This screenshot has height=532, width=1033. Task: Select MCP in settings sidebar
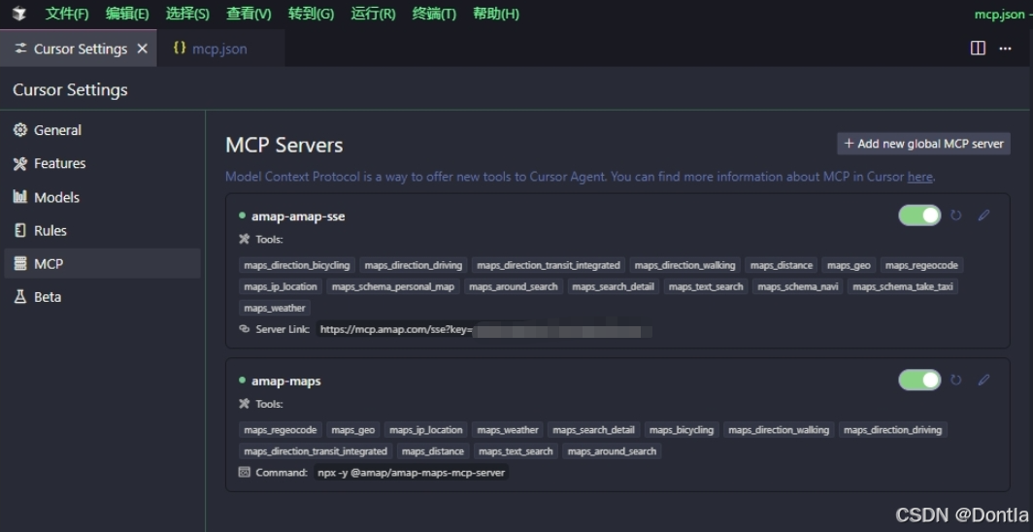[x=102, y=263]
